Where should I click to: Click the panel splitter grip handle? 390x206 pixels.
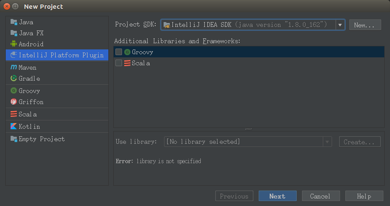(x=249, y=129)
